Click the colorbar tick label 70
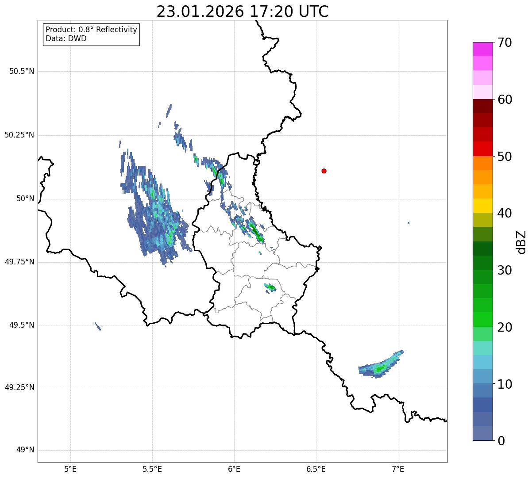The height and width of the screenshot is (478, 532). pyautogui.click(x=505, y=42)
